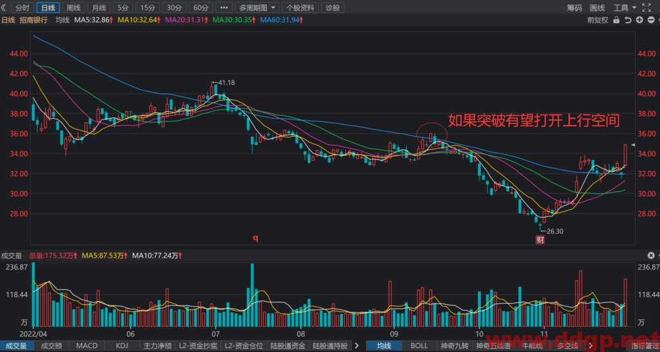
Task: Select the 成交额 sub-indicator tab
Action: coord(52,346)
